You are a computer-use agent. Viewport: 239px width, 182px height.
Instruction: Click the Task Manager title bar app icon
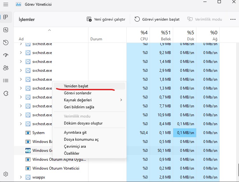click(18, 4)
